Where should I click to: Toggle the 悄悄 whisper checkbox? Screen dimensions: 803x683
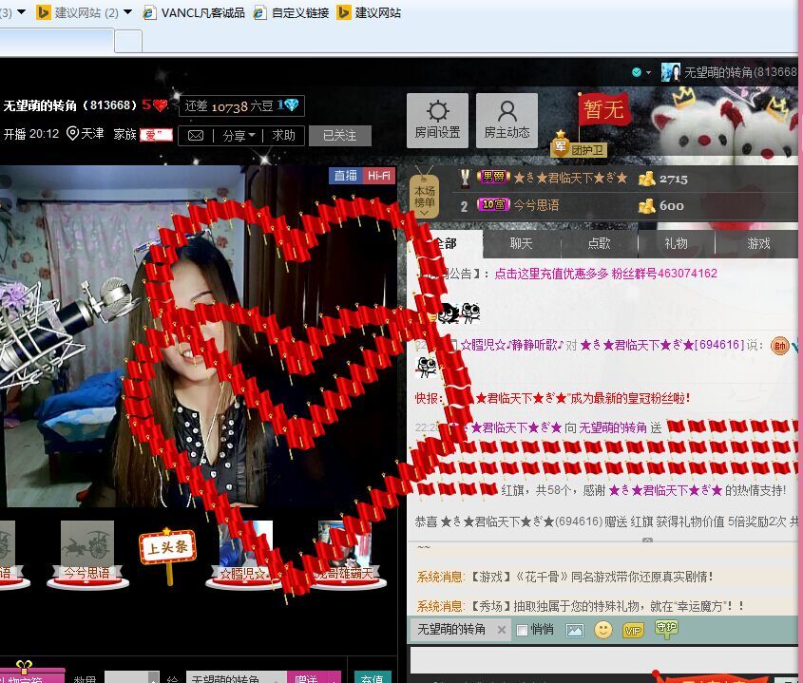[522, 630]
